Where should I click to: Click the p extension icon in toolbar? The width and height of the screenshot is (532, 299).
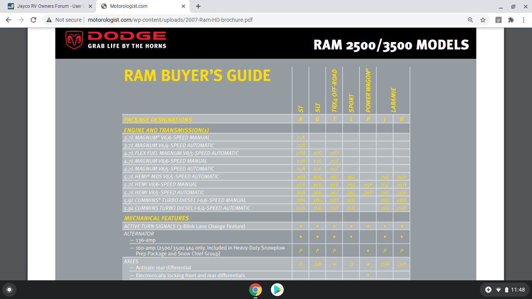click(499, 20)
